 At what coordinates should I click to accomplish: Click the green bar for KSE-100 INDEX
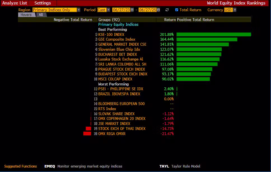pyautogui.click(x=214, y=34)
